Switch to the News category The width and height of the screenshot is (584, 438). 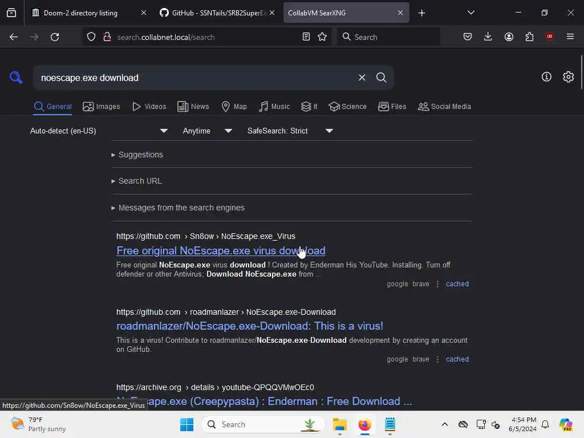(x=193, y=107)
